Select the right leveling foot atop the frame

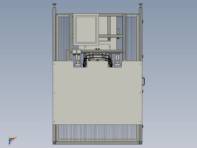[141, 5]
